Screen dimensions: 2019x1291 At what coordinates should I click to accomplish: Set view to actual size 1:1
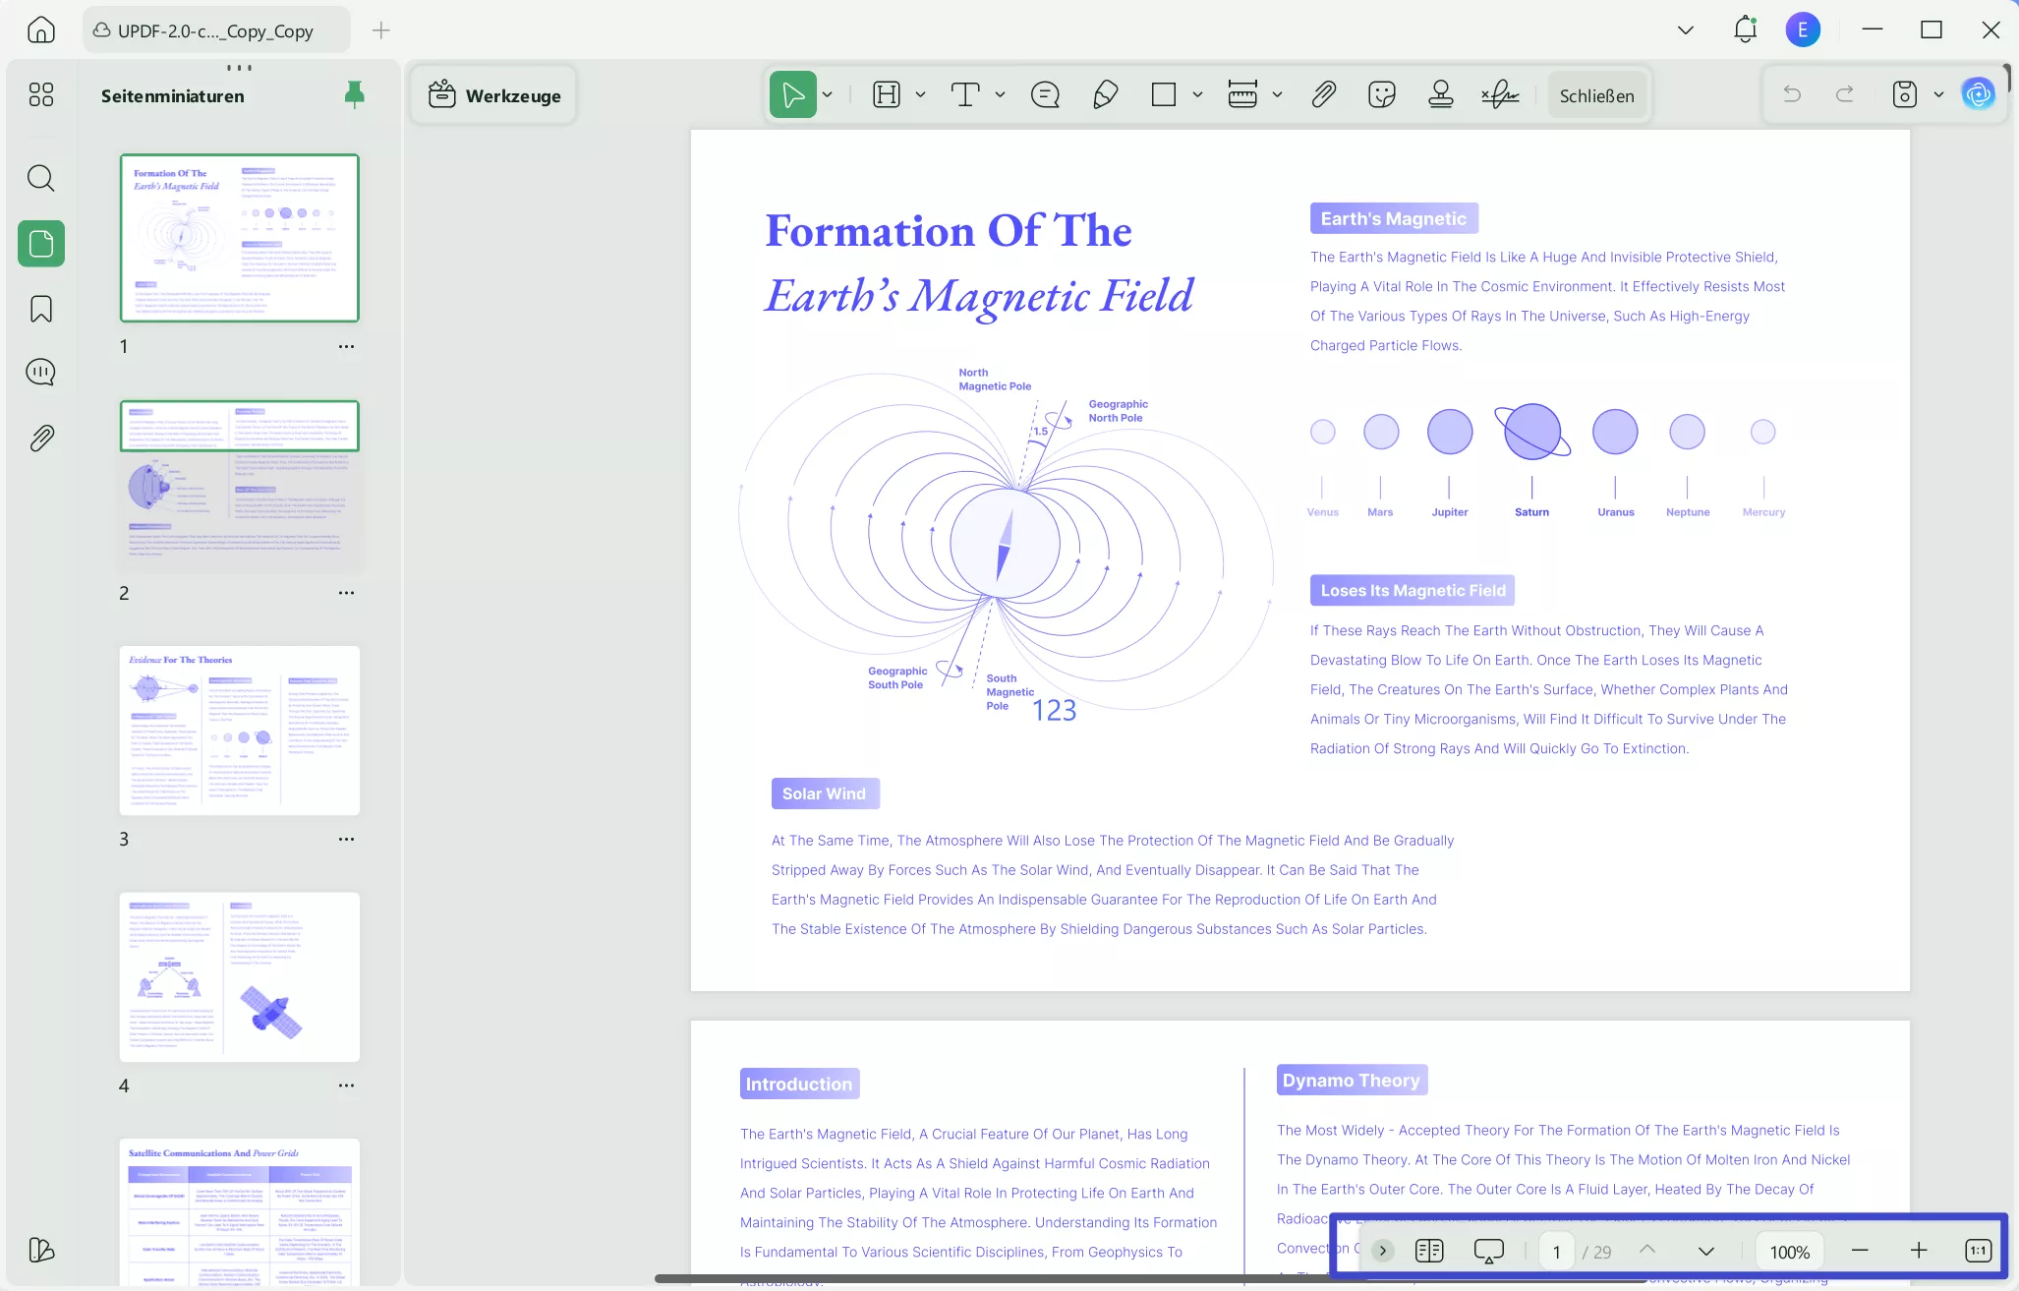[x=1978, y=1251]
